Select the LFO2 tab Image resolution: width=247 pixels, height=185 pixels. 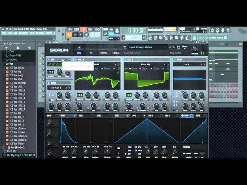point(134,116)
